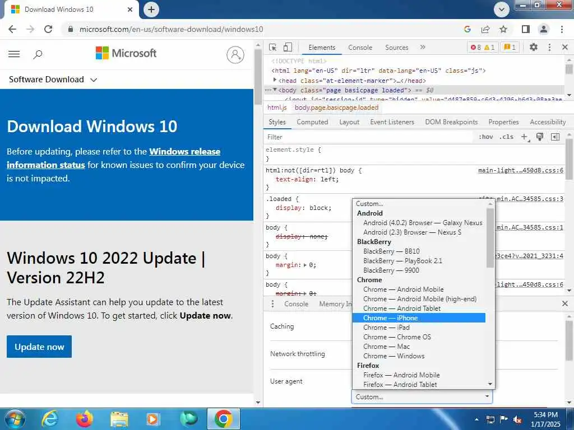Image resolution: width=574 pixels, height=430 pixels.
Task: Open the drawer Console tab
Action: (x=296, y=304)
